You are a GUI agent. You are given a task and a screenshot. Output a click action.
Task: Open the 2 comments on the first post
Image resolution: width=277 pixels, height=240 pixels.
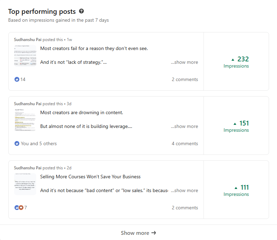pyautogui.click(x=185, y=79)
